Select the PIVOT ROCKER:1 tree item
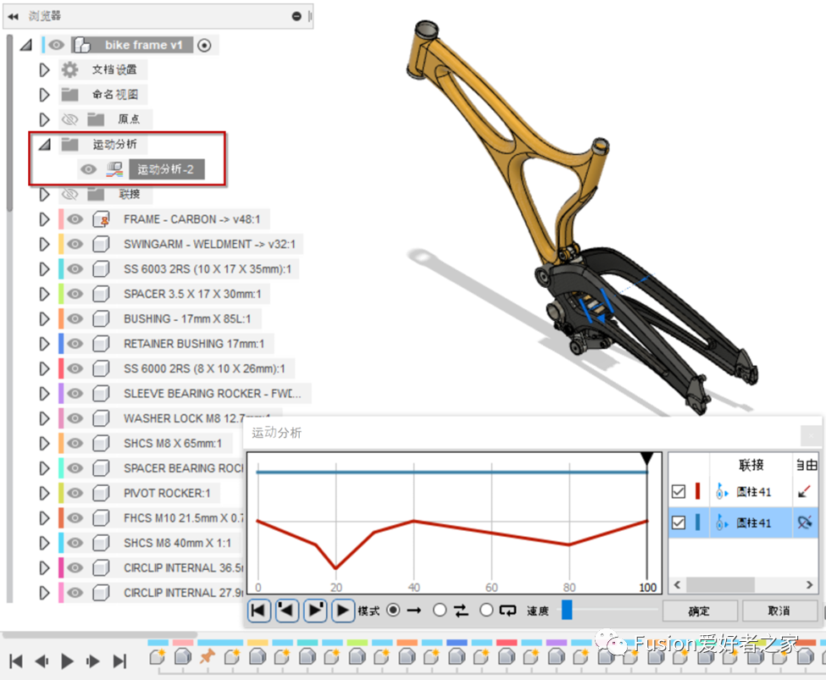Screen dimensions: 826x680 tap(167, 493)
